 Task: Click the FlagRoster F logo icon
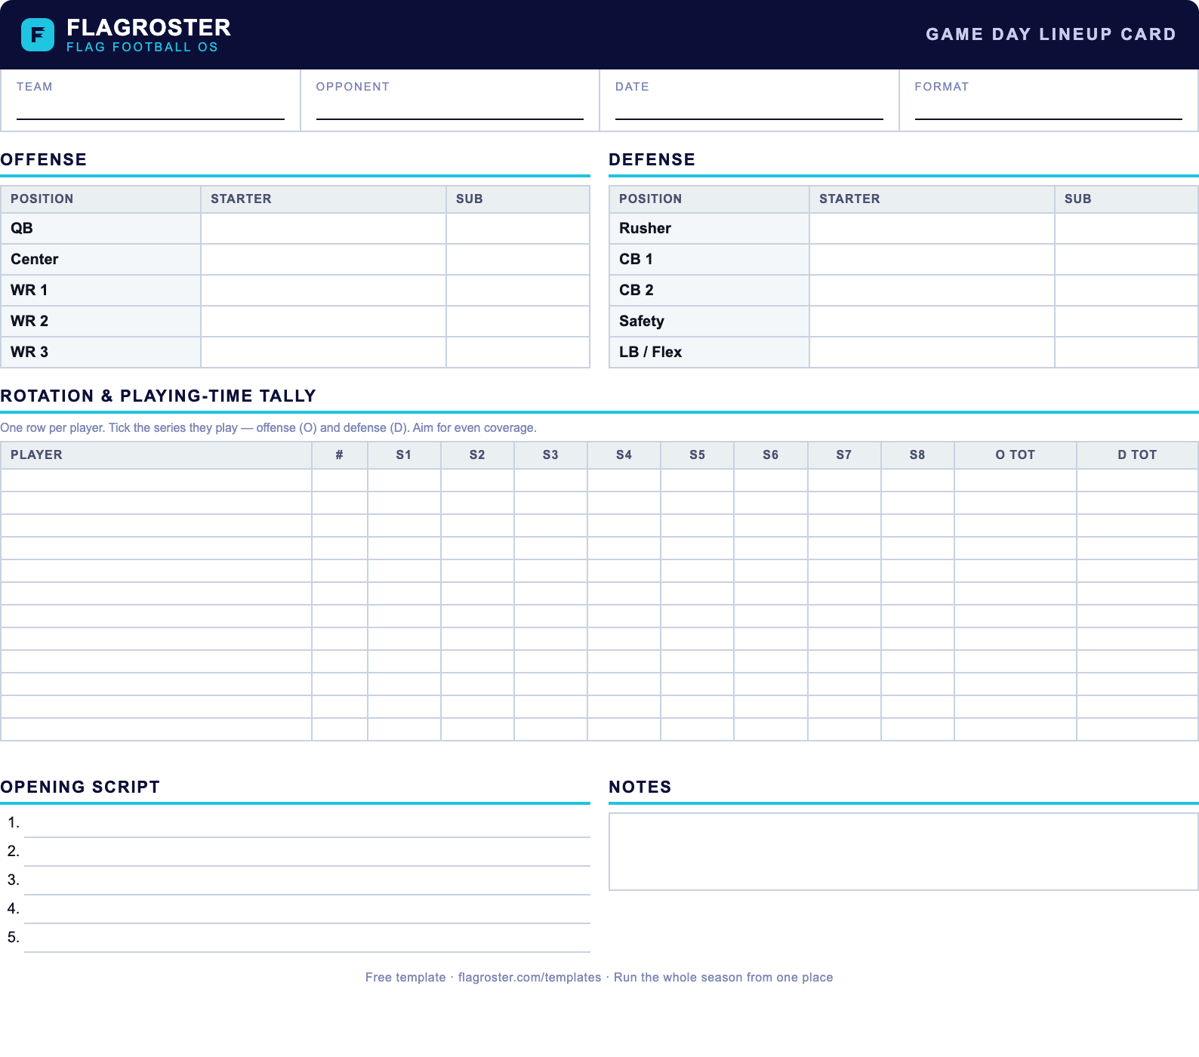click(x=38, y=35)
